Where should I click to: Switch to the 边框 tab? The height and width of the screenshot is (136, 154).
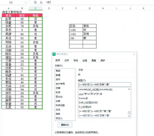(85, 60)
